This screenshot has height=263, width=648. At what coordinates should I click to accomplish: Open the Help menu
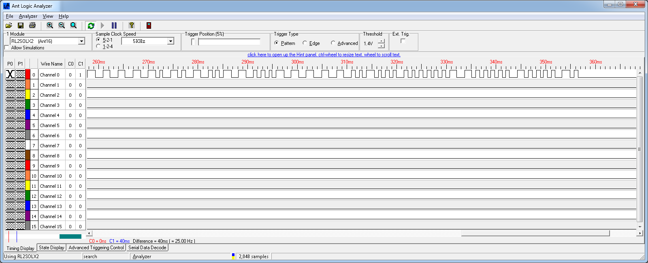click(x=64, y=16)
